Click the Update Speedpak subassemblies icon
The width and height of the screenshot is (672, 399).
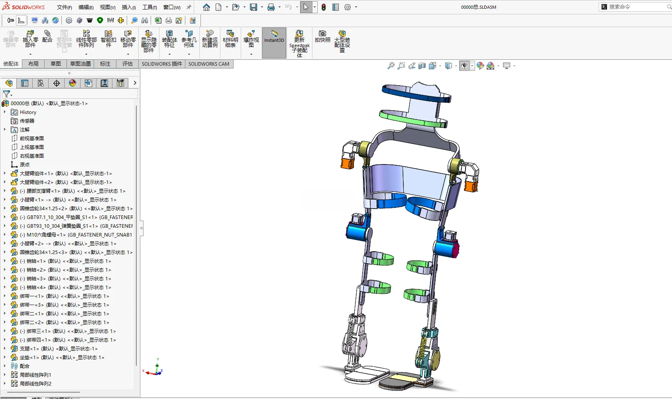pos(299,43)
